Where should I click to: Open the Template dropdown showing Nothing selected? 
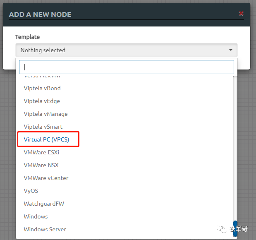[127, 50]
